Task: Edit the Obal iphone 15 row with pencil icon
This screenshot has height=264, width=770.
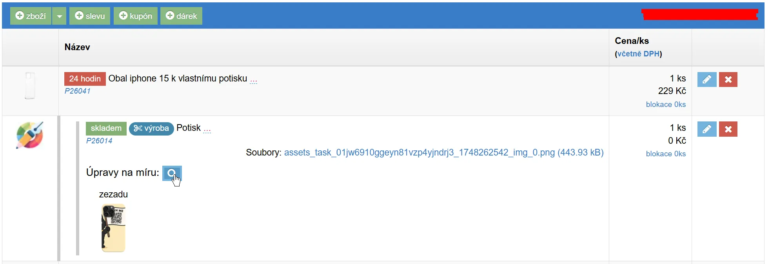Action: tap(707, 80)
